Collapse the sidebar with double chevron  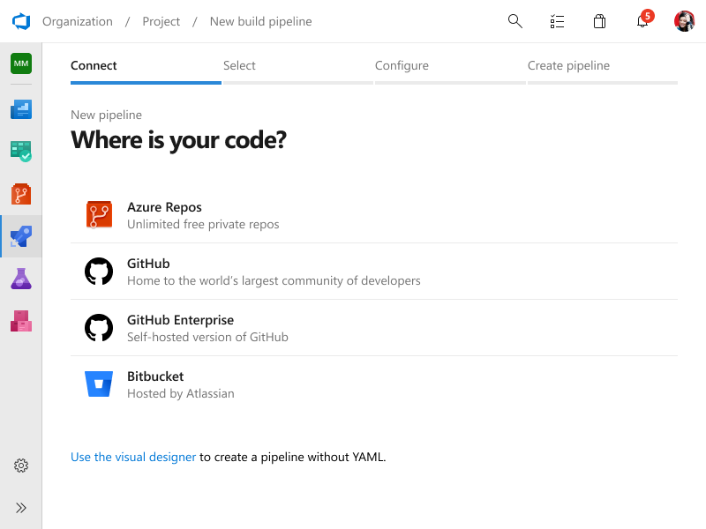[21, 507]
